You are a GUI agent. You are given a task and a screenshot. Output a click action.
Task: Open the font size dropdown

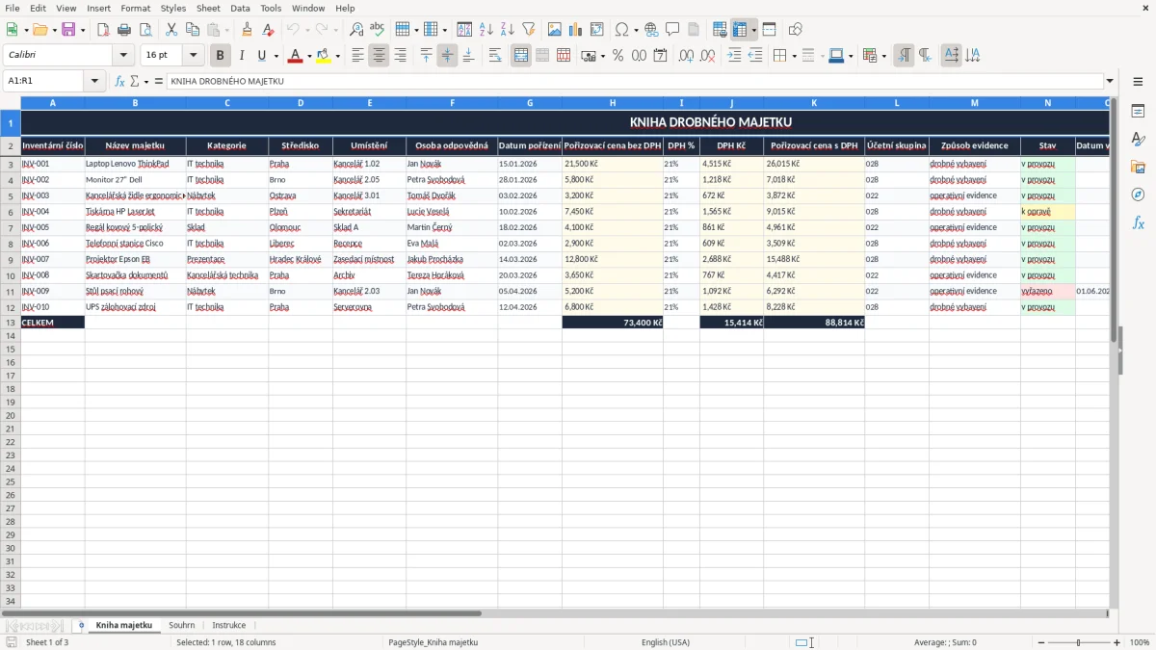(194, 56)
